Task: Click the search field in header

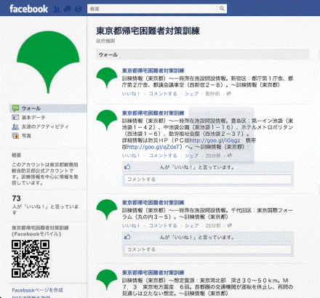Action: [152, 9]
